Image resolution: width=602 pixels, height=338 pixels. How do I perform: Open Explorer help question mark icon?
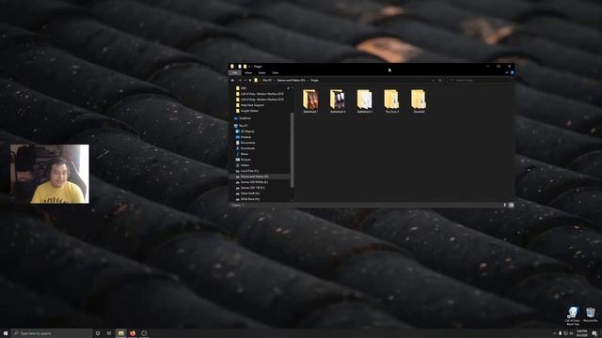[x=512, y=72]
